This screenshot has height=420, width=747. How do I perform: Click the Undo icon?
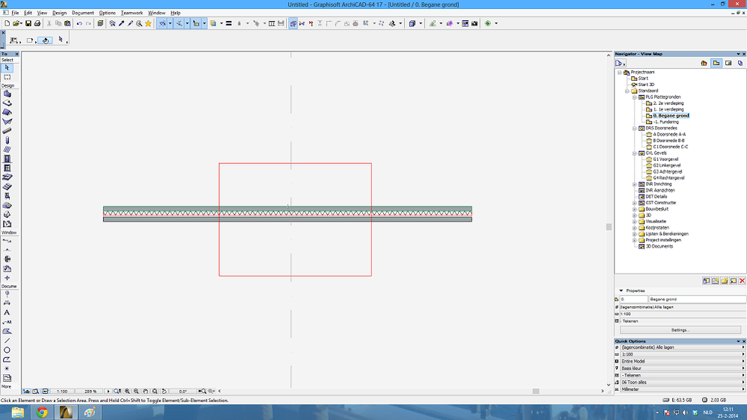[x=79, y=23]
